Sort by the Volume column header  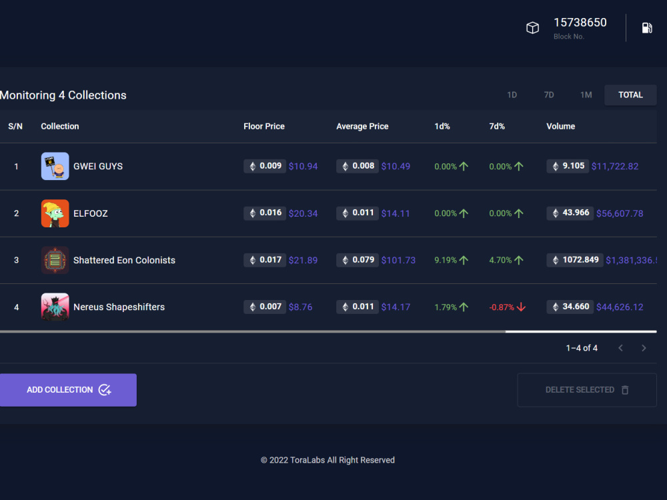click(560, 126)
